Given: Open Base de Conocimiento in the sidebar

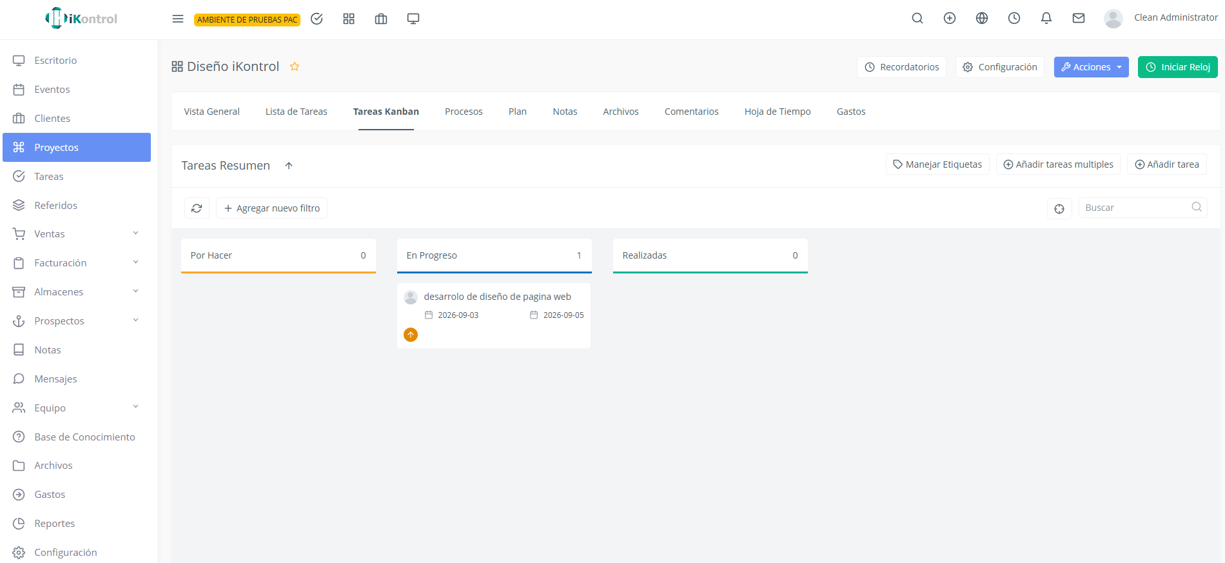Looking at the screenshot, I should 77,437.
